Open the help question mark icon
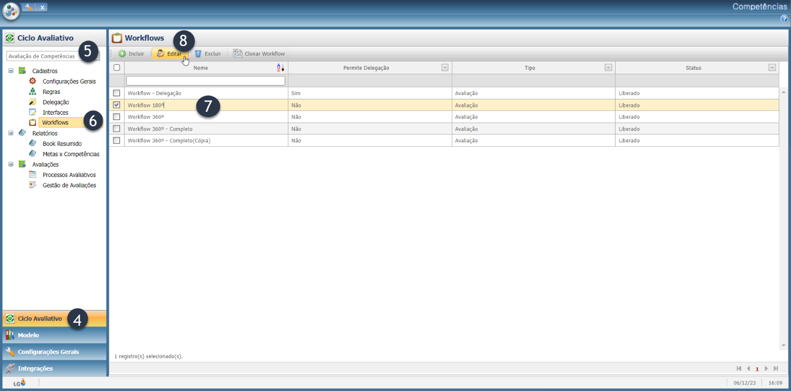The width and height of the screenshot is (791, 391). click(x=784, y=19)
